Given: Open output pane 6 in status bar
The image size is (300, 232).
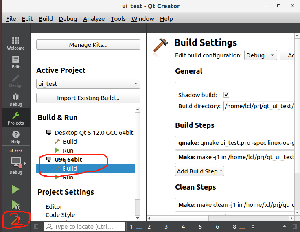Looking at the screenshot, I should point(217,227).
